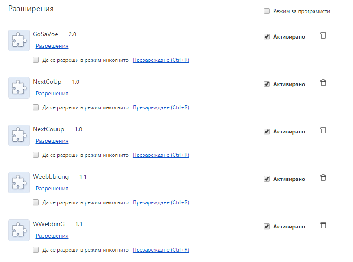Remove WWebbinG extension with trash icon

(323, 225)
